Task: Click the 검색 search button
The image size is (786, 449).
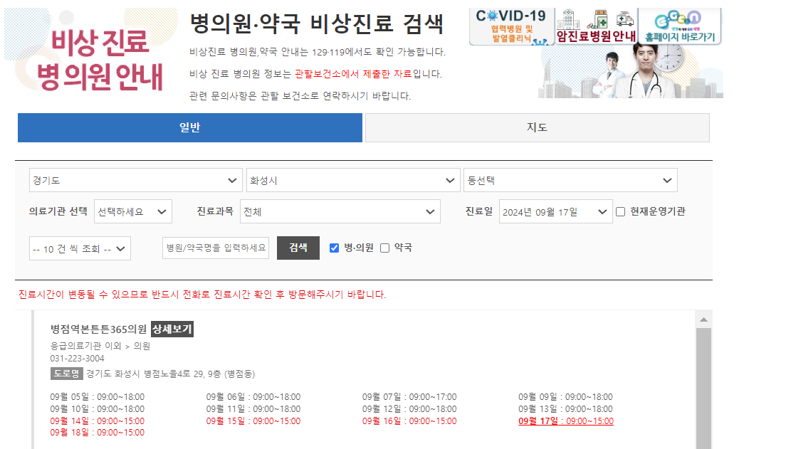Action: [298, 248]
